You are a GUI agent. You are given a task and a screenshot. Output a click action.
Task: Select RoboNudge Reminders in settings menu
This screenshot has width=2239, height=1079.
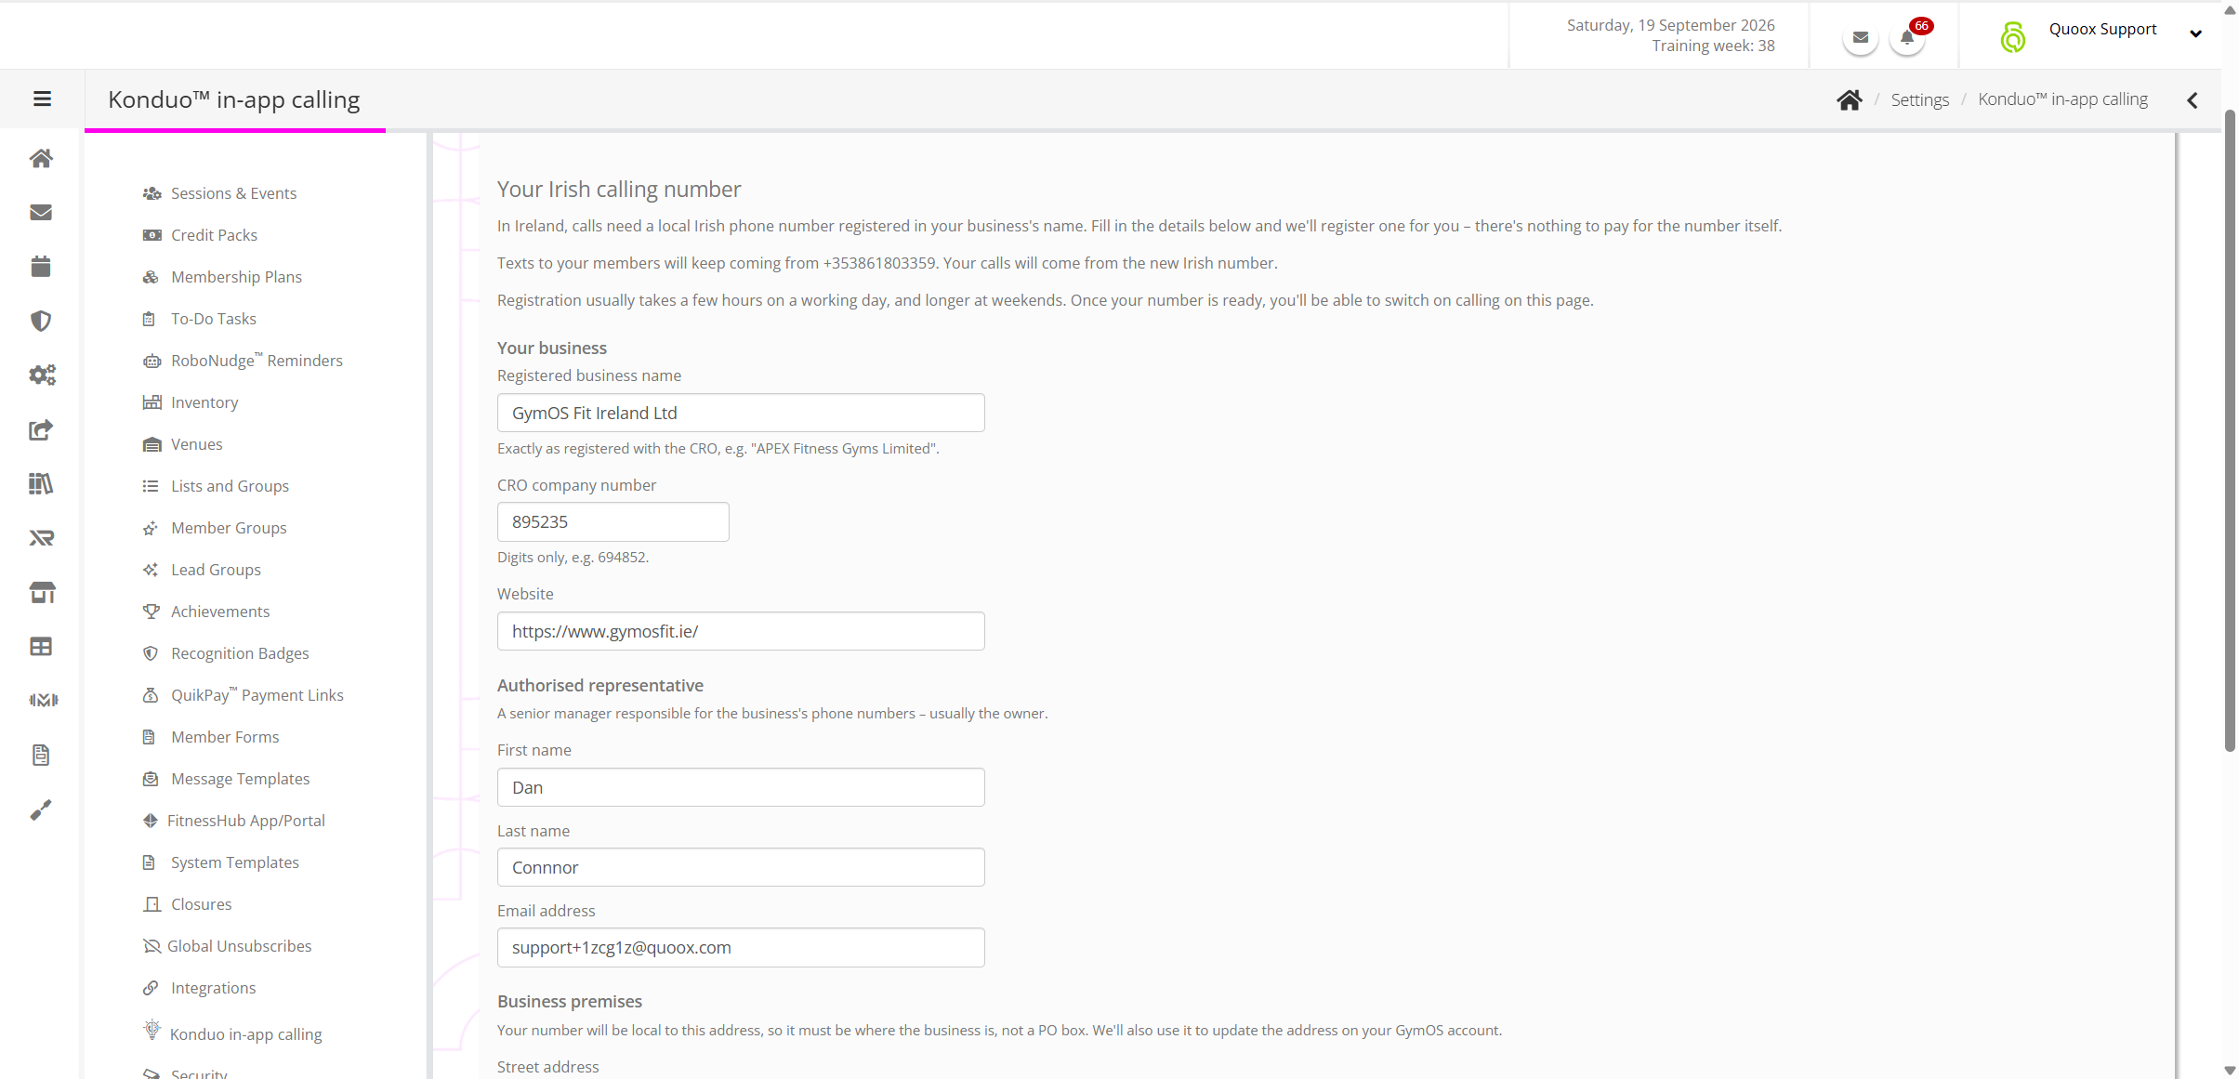257,361
